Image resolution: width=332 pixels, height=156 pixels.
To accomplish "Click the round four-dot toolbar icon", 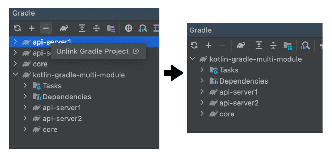I will coord(129,28).
